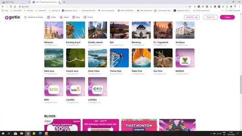Click the BMH logo card

pos(54,87)
